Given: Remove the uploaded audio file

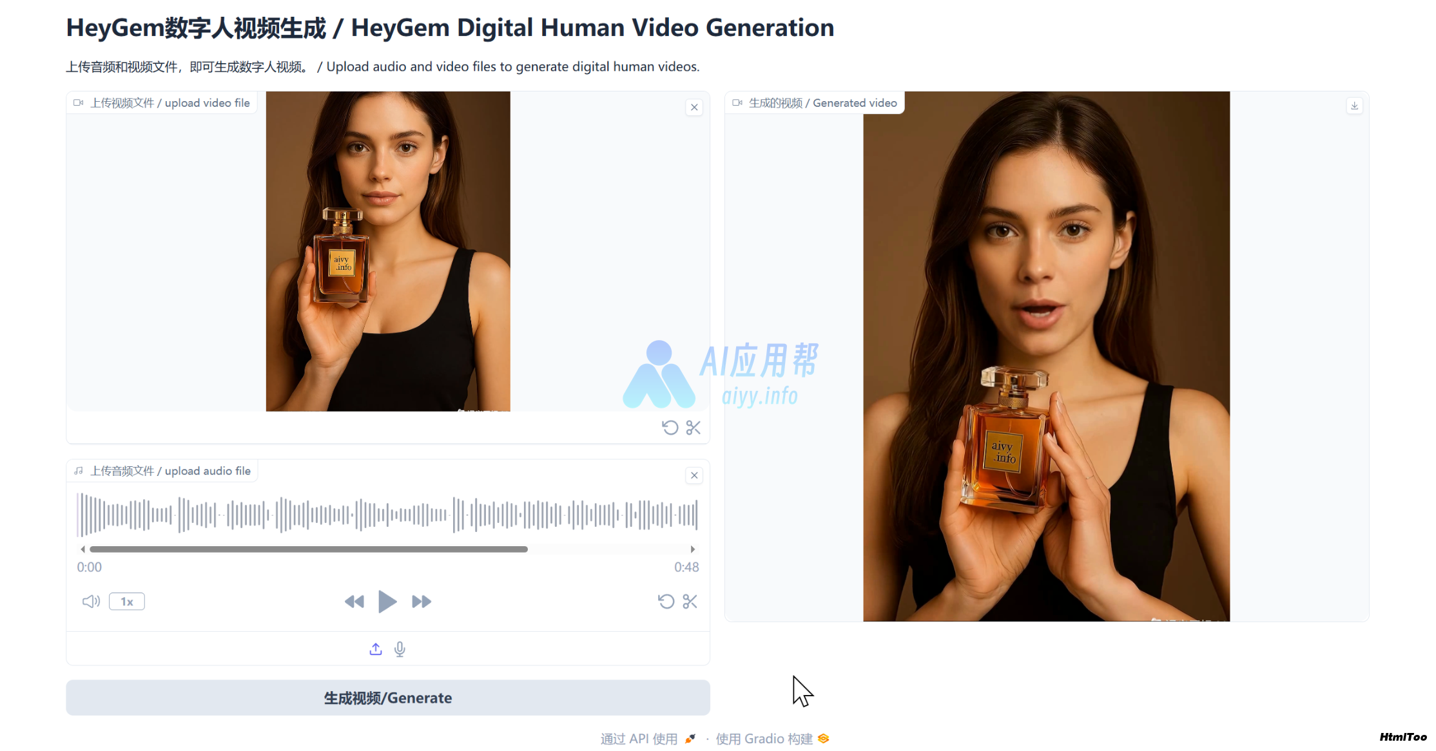Looking at the screenshot, I should [x=694, y=475].
